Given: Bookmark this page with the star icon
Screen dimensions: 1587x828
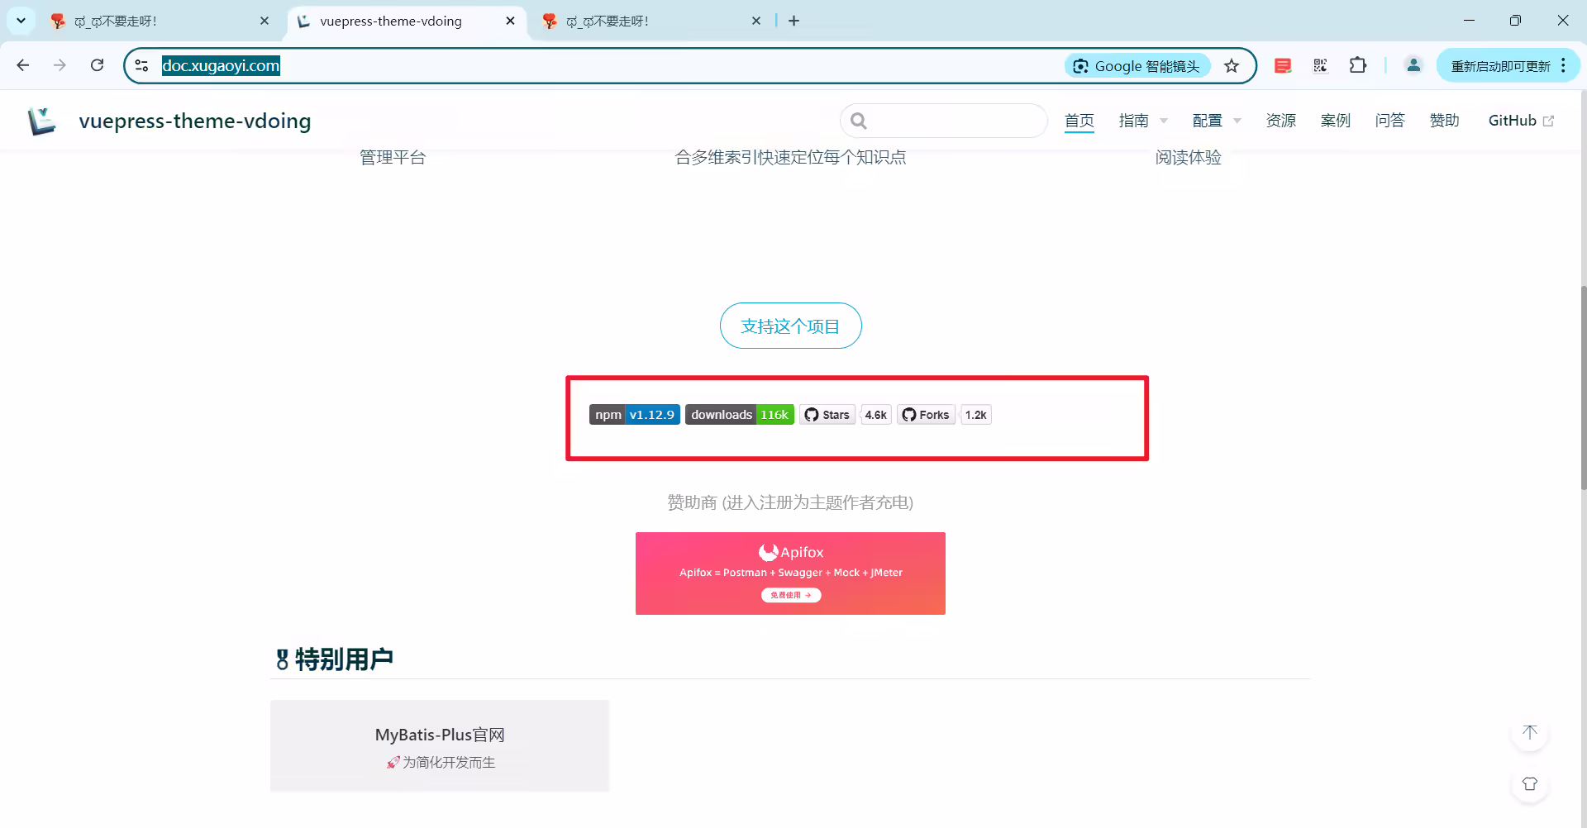Looking at the screenshot, I should click(1232, 66).
